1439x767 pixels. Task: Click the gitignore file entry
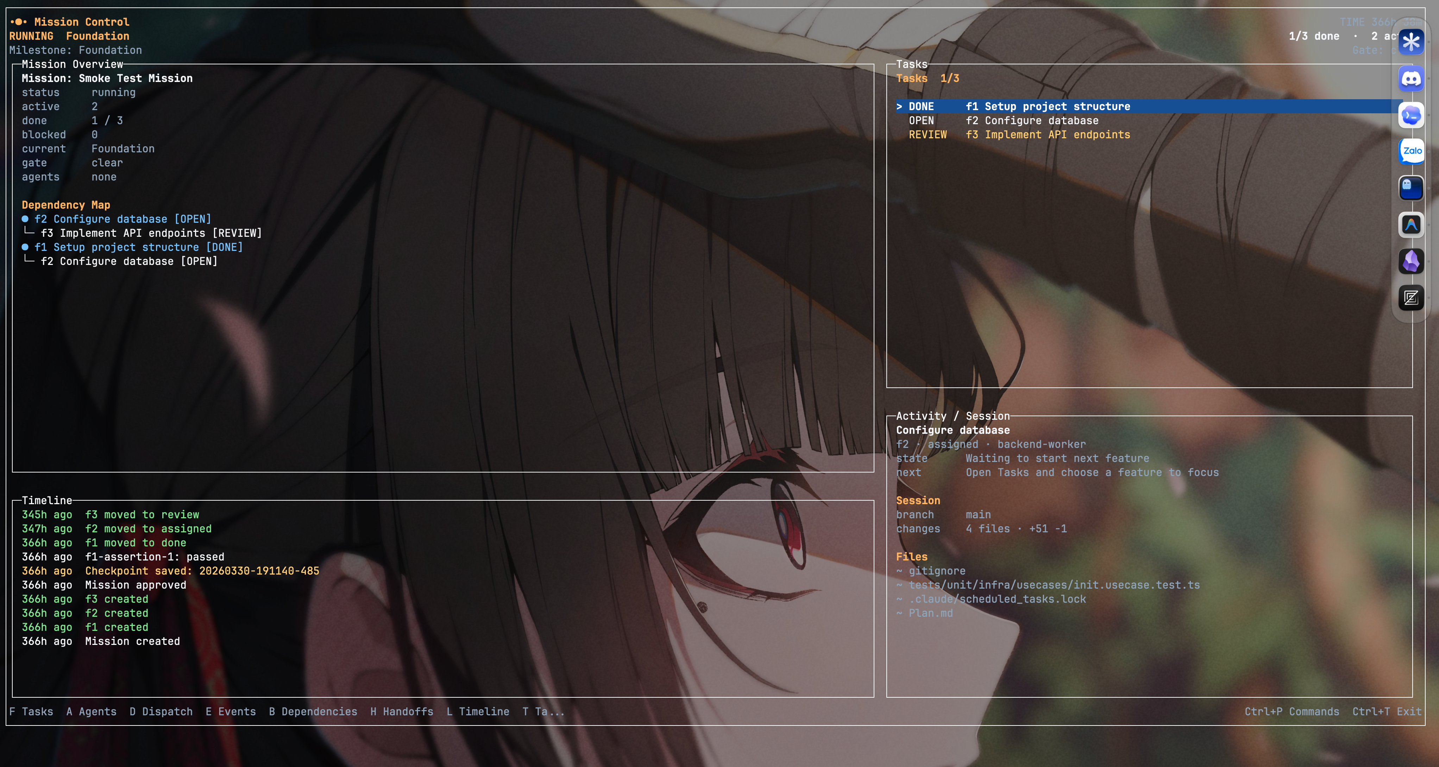point(931,571)
